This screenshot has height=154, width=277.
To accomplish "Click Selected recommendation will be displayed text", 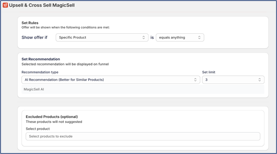I will coord(65,64).
